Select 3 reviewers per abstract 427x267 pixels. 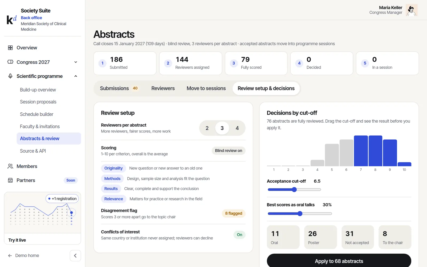tap(222, 128)
